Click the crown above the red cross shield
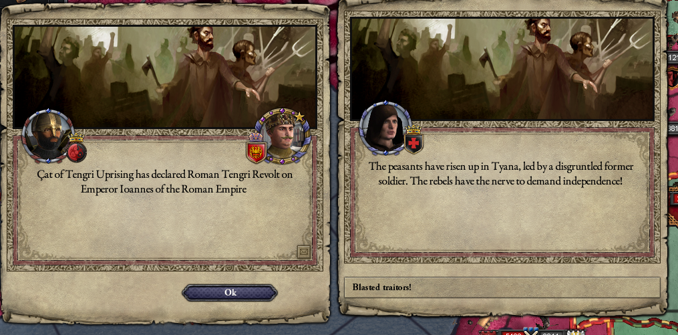The height and width of the screenshot is (335, 678). coord(413,129)
